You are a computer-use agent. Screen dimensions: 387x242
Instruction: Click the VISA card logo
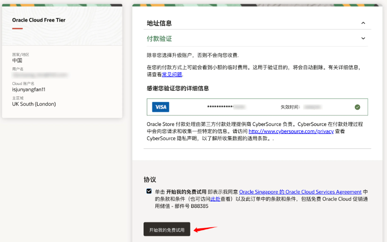(x=161, y=107)
